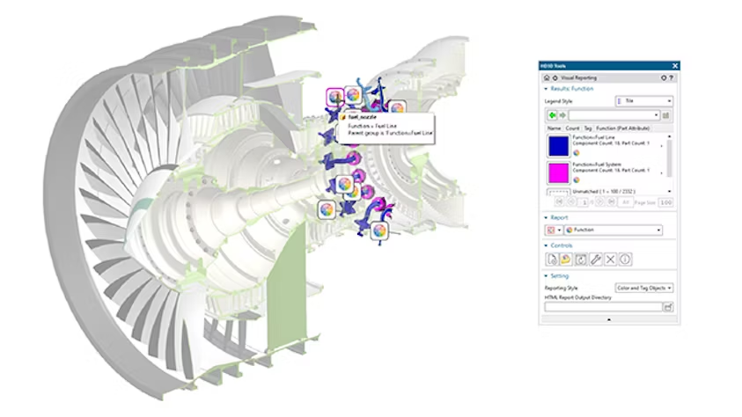Viewport: 742px width, 417px height.
Task: Click the blue Fuel Line color swatch
Action: tap(558, 146)
